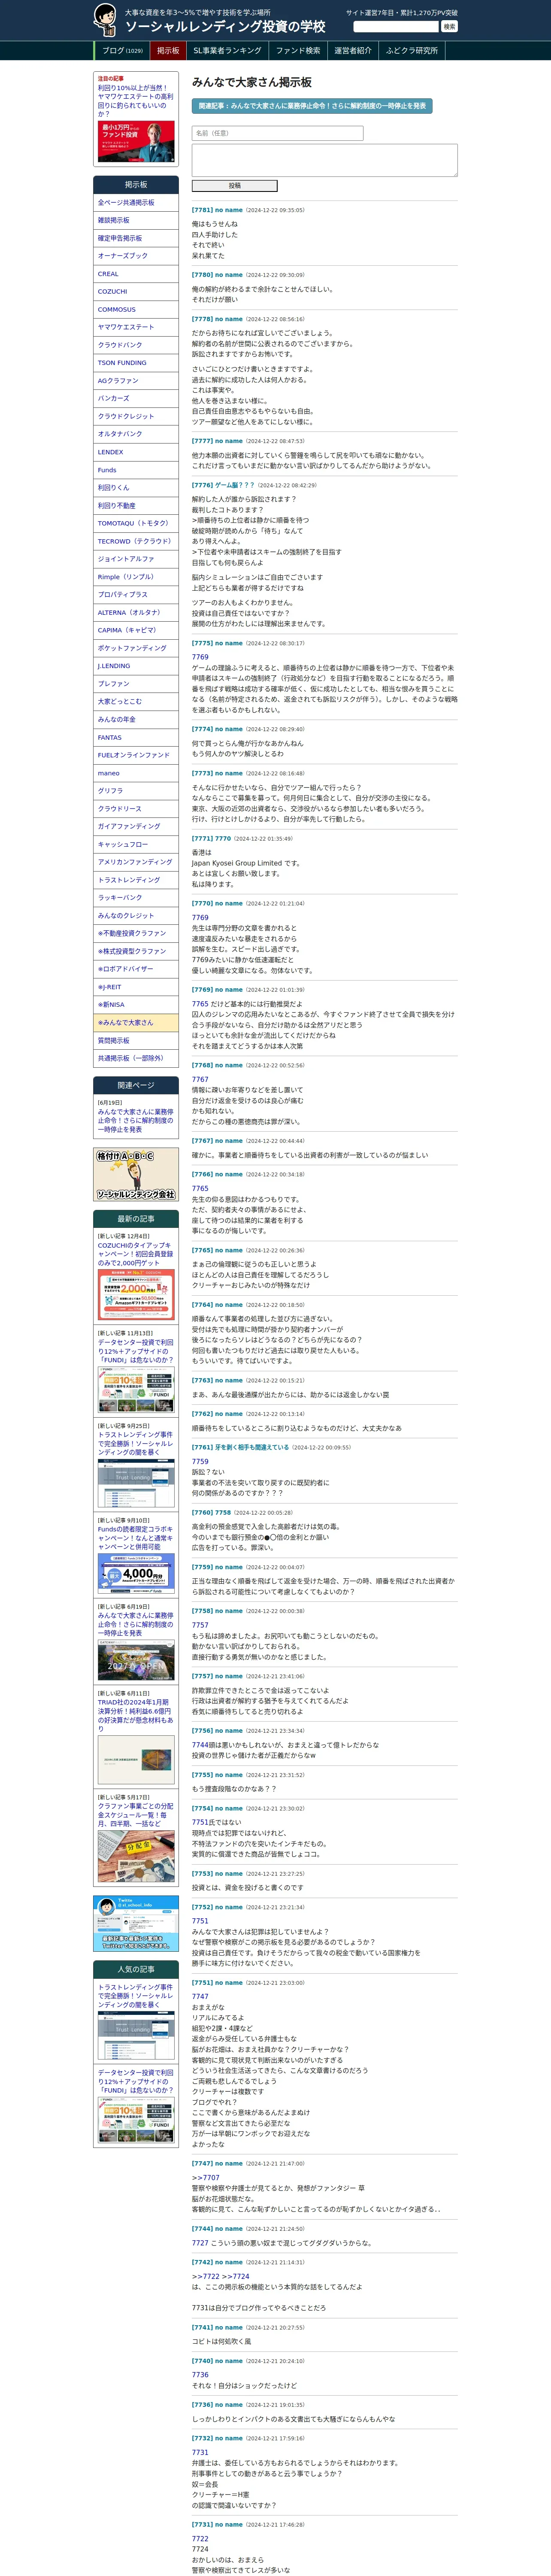Follow reply reference 7769 in post 7775
Screen dimensions: 551x2576
click(200, 657)
